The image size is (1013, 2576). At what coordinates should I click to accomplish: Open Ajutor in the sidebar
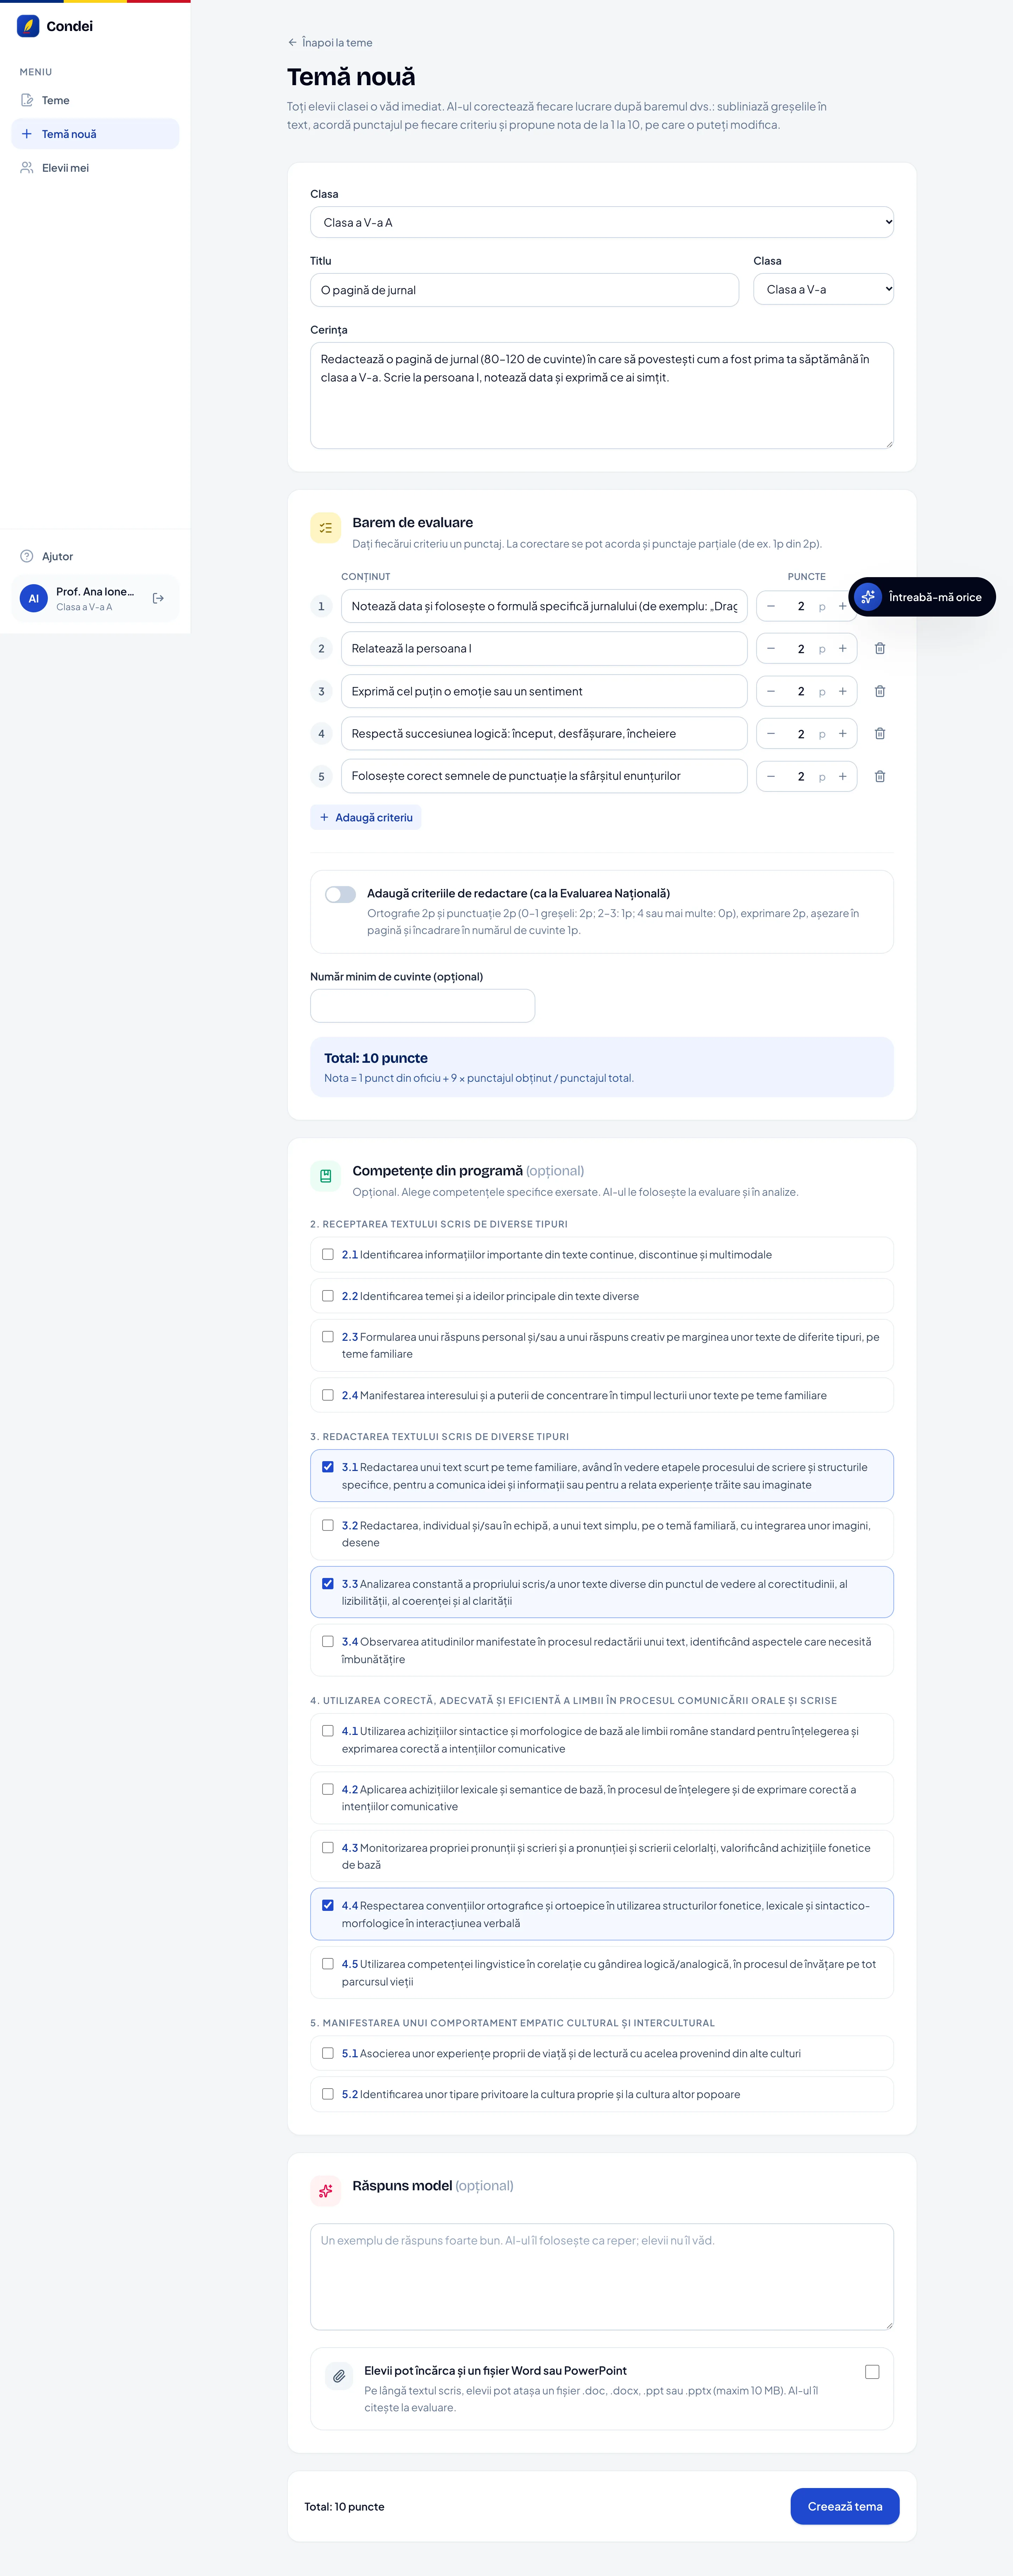95,556
